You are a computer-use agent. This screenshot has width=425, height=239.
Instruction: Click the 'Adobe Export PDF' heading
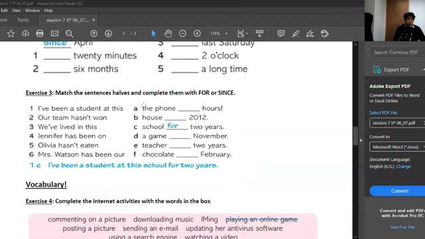point(390,86)
